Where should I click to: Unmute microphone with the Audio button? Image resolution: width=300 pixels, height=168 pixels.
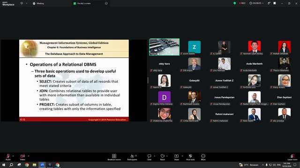pyautogui.click(x=8, y=157)
